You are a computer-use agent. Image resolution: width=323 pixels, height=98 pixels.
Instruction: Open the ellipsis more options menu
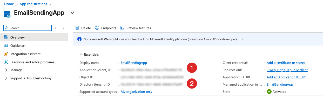pos(81,13)
